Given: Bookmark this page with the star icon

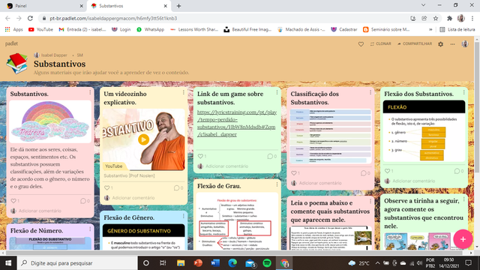Looking at the screenshot, I should coord(436,18).
